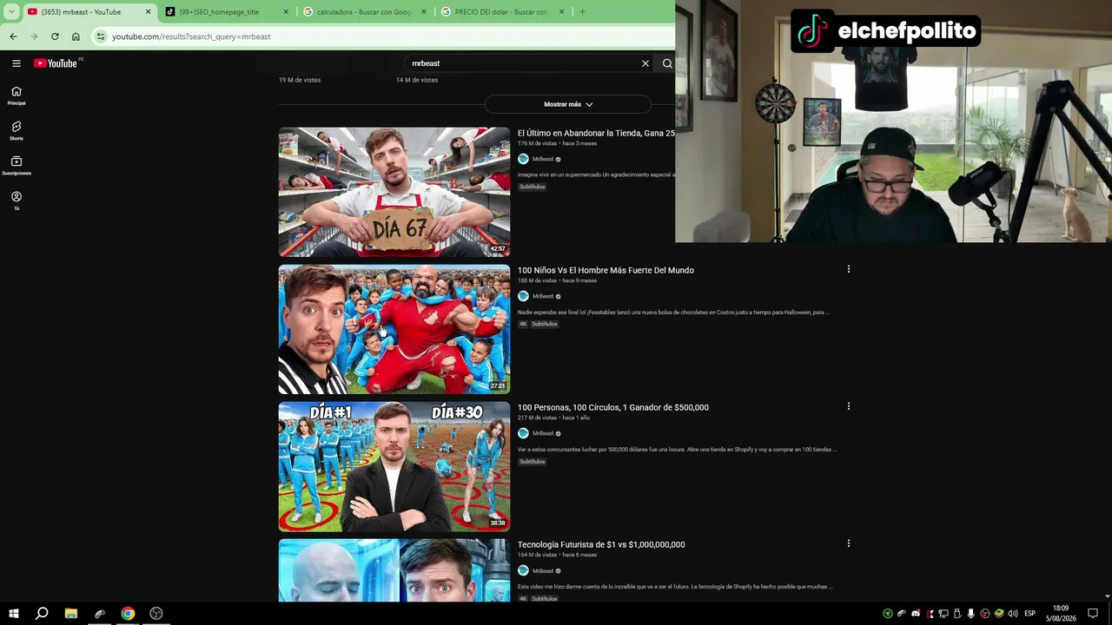
Task: Open a new browser tab
Action: tap(582, 12)
